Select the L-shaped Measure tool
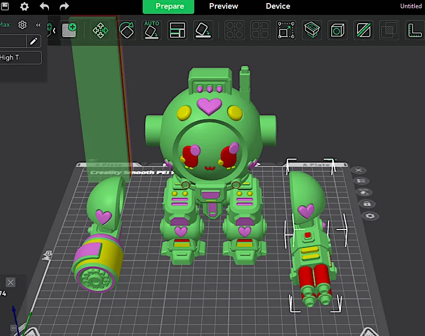 pyautogui.click(x=415, y=30)
